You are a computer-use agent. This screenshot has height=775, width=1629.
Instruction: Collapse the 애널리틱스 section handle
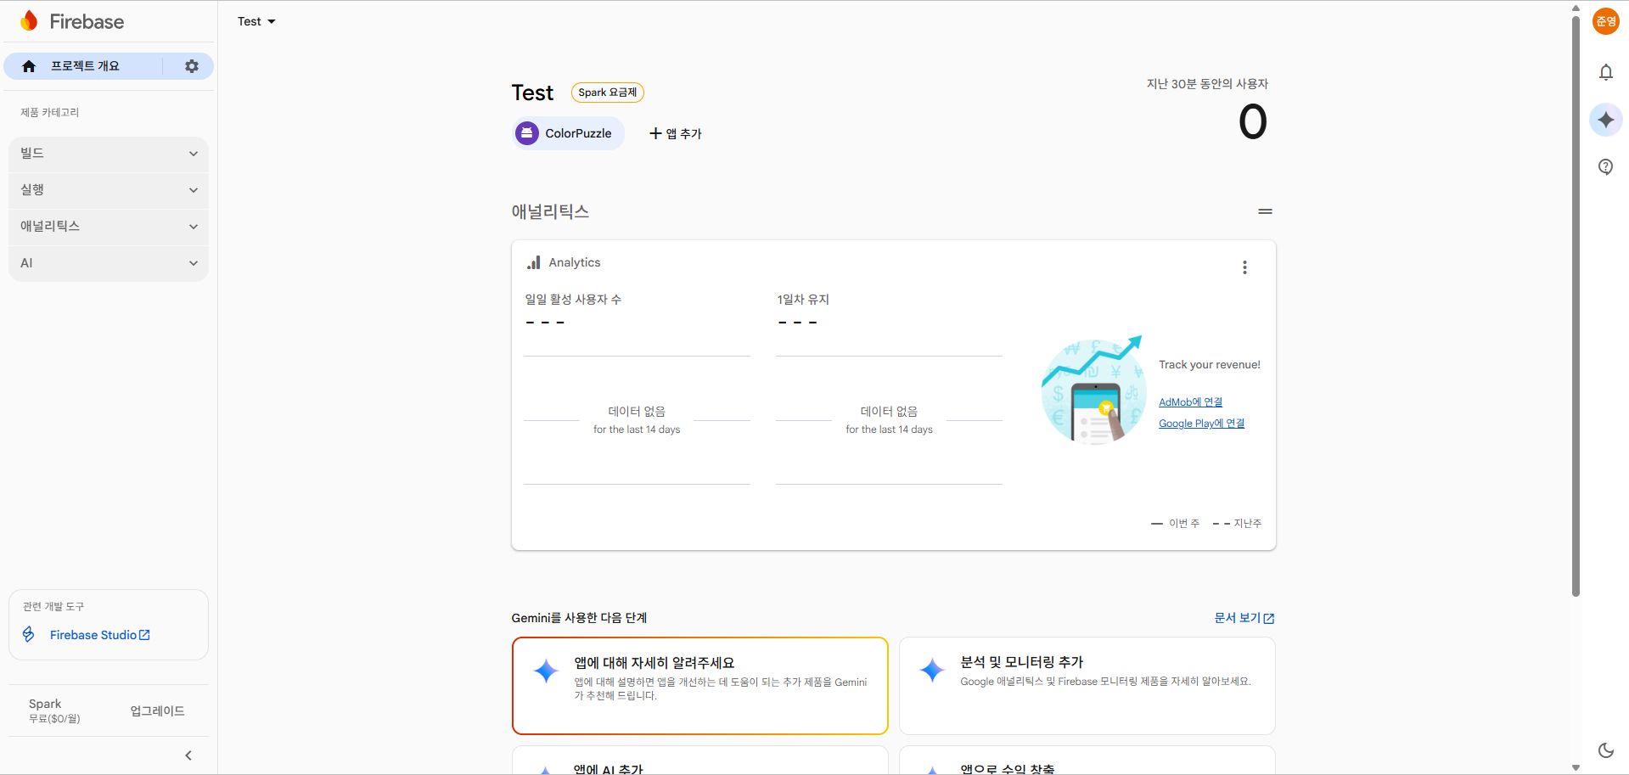1265,211
